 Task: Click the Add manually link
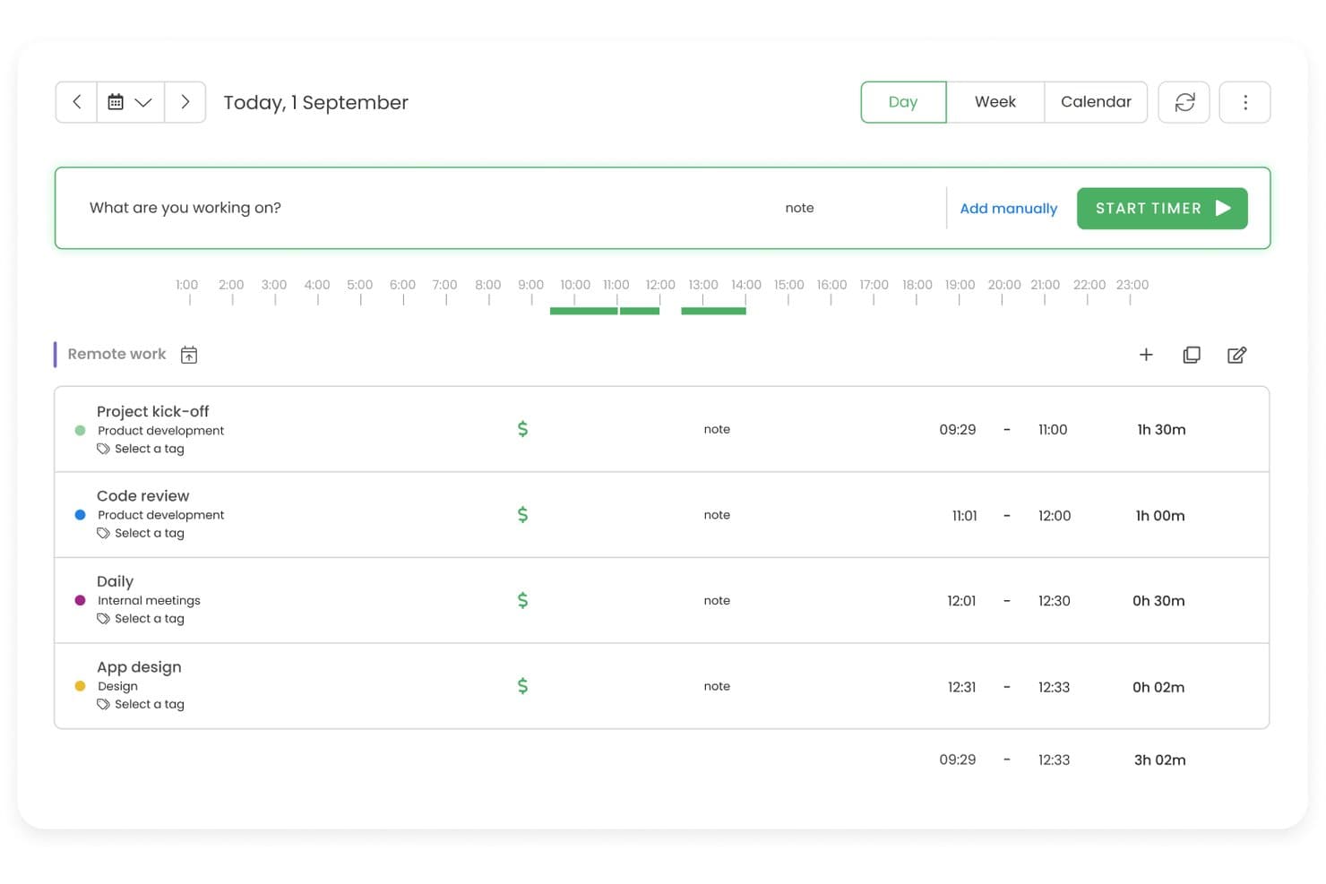pos(1009,209)
